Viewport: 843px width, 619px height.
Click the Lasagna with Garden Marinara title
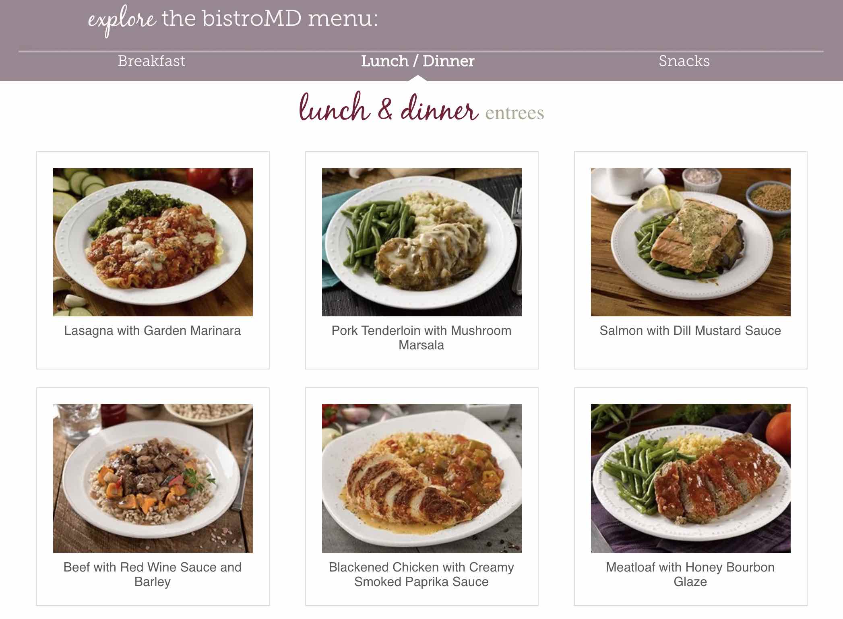[x=153, y=330]
